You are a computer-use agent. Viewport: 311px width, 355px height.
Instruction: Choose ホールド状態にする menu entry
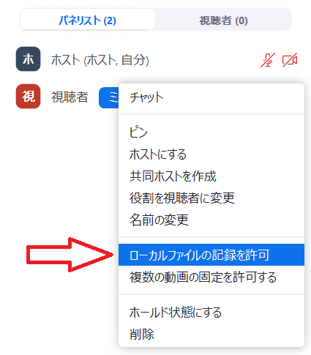(x=211, y=312)
